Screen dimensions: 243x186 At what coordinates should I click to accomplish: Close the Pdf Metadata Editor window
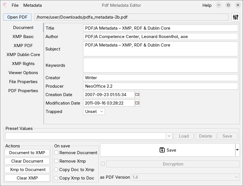click(x=237, y=5)
